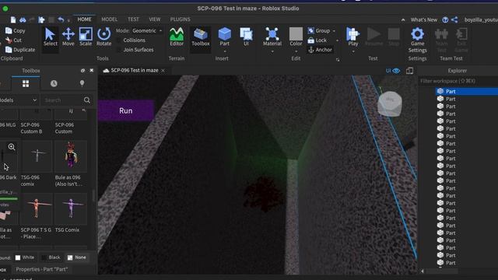Open the Material picker
The height and width of the screenshot is (280, 498).
pyautogui.click(x=272, y=37)
